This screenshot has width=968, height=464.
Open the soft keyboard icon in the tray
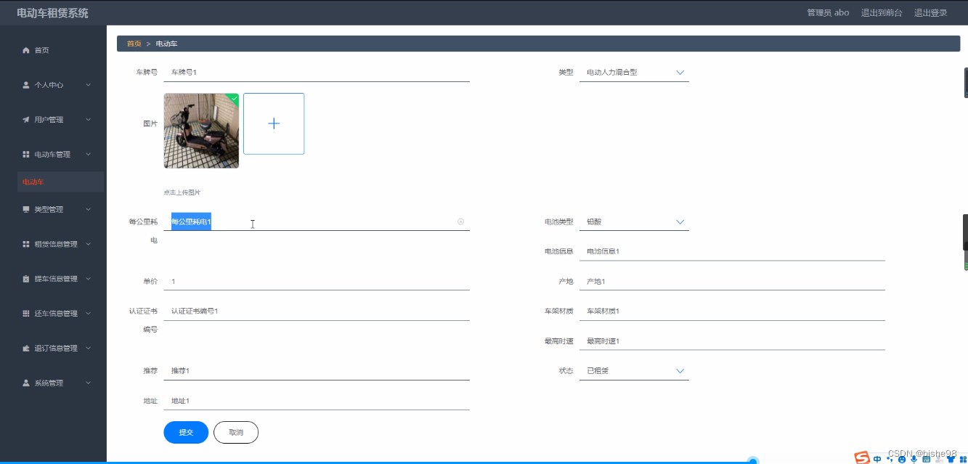pyautogui.click(x=927, y=459)
